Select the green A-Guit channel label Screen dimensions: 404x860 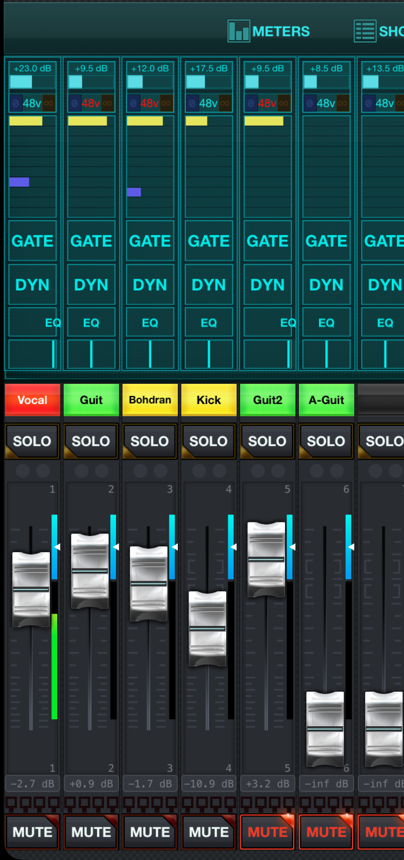[326, 400]
